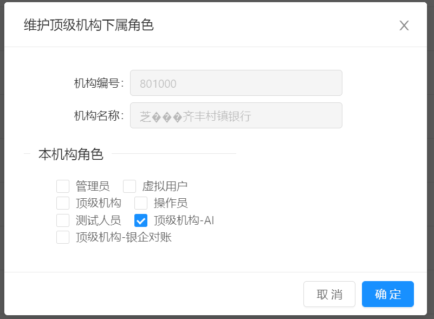Click the 机构编号 field showing 801000
This screenshot has width=434, height=319.
[x=236, y=83]
